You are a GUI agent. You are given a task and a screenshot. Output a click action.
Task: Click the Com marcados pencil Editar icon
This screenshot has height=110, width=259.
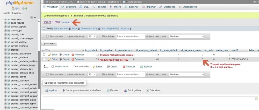click(x=94, y=67)
